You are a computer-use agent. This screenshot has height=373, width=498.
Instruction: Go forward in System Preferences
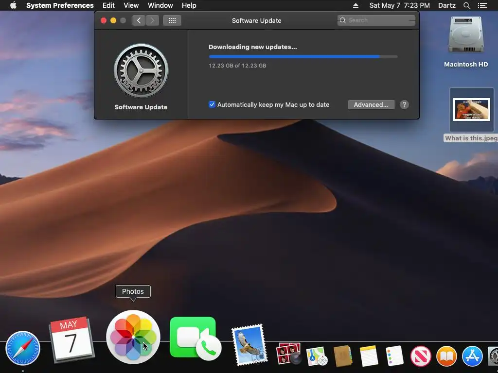[152, 20]
